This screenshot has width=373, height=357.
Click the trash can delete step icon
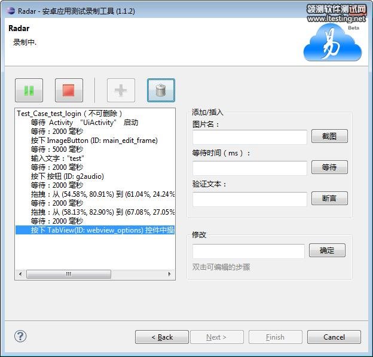pyautogui.click(x=161, y=91)
